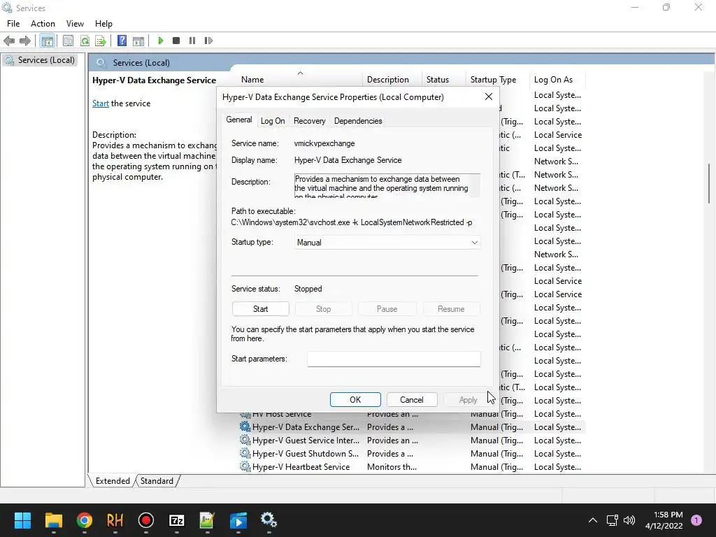
Task: Click Cancel in the properties dialog
Action: pyautogui.click(x=411, y=399)
